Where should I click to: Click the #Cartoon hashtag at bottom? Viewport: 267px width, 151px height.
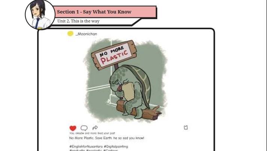click(110, 150)
